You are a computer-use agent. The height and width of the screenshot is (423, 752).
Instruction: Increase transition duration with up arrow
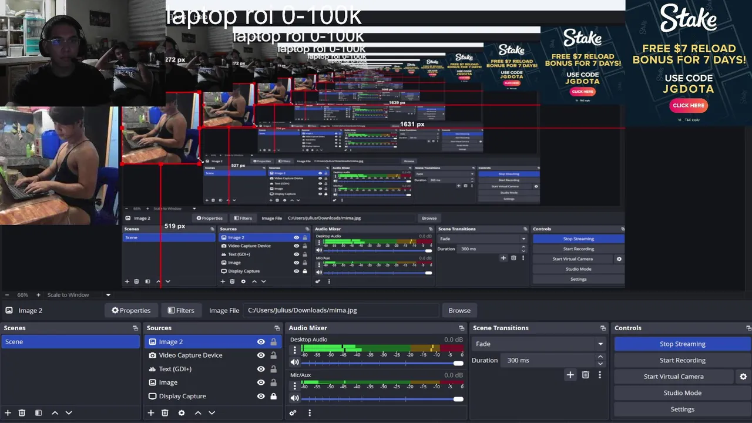[x=600, y=357]
